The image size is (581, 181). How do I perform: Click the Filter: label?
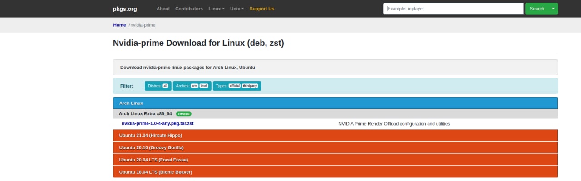tap(127, 86)
